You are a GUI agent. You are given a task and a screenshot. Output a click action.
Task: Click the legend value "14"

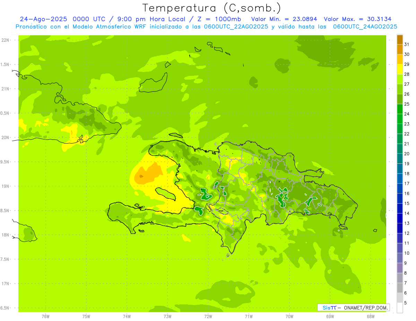click(407, 213)
